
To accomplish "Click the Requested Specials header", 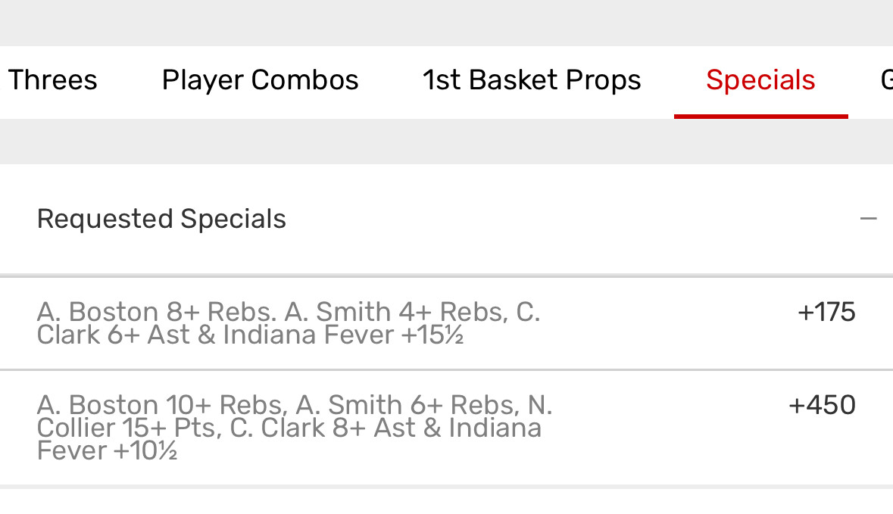I will point(161,220).
